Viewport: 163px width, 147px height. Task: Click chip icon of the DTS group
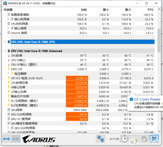[x=9, y=42]
